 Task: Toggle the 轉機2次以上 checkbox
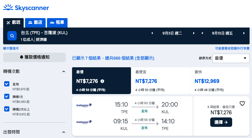point(7,109)
